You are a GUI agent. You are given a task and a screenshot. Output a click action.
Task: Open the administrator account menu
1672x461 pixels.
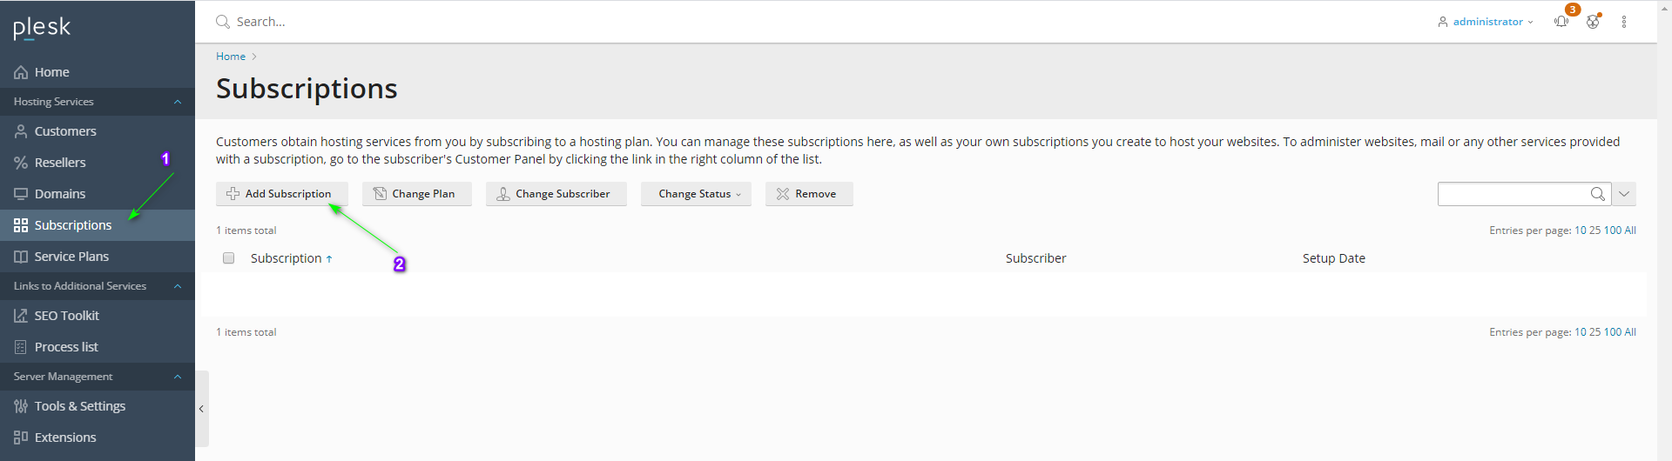click(x=1486, y=22)
